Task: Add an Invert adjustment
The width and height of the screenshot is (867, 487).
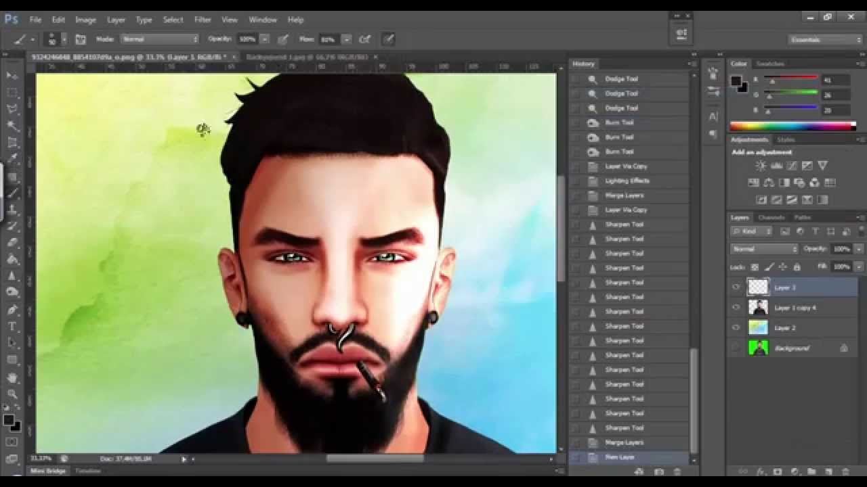Action: point(761,200)
